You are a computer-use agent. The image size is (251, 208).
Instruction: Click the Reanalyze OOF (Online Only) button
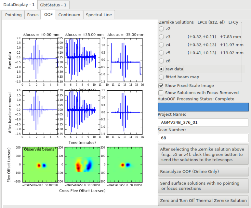coord(203,172)
